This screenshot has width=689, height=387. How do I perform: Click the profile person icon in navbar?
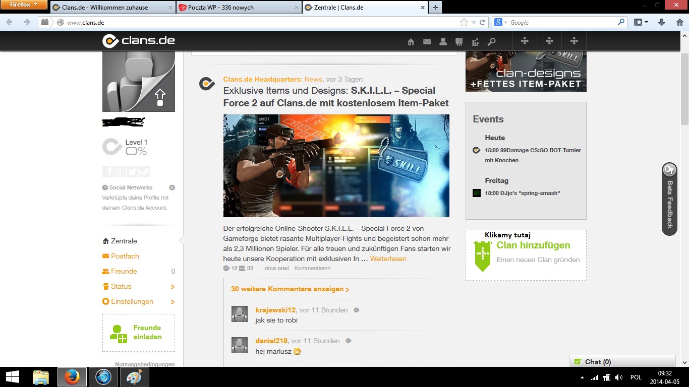tap(443, 42)
